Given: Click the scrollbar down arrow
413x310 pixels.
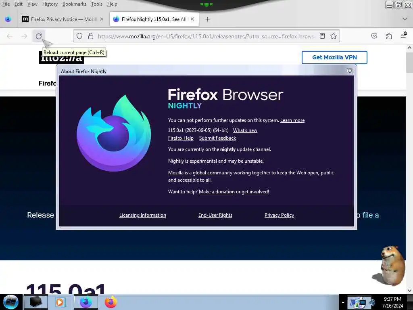Looking at the screenshot, I should click(409, 291).
